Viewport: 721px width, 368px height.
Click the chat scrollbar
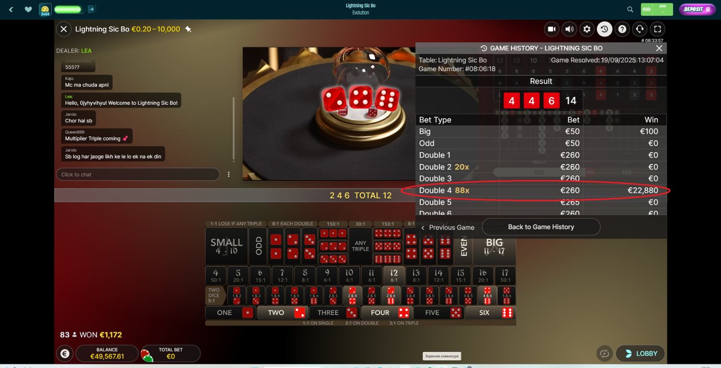click(234, 129)
